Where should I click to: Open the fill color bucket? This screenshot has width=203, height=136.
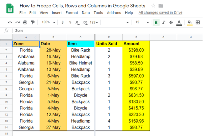point(190,22)
